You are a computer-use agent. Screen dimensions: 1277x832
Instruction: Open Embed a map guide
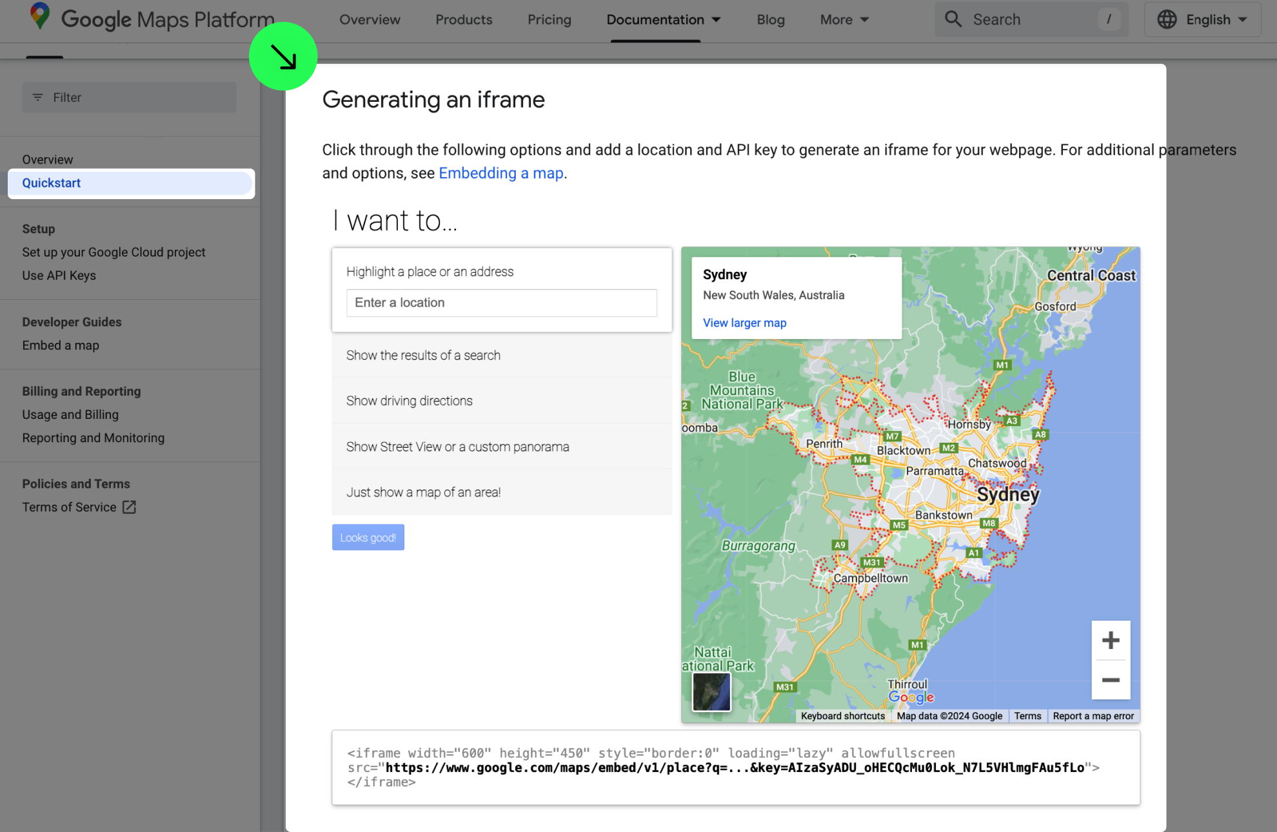[x=61, y=345]
